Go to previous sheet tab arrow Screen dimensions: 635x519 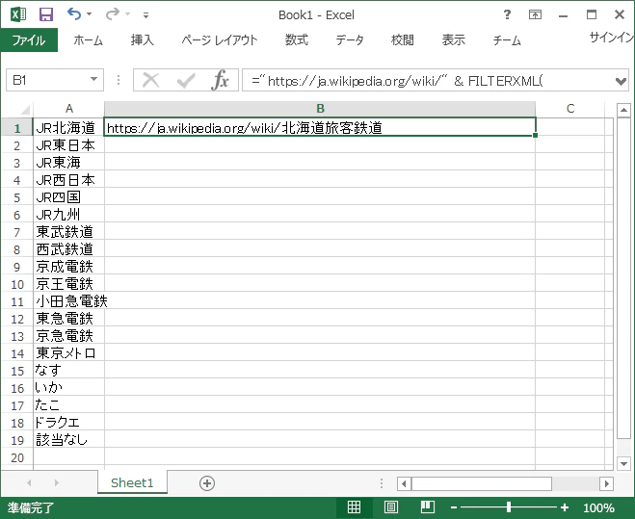[x=29, y=482]
